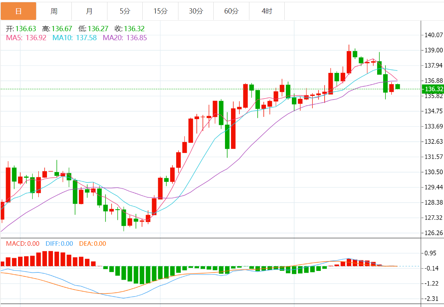Click the -0.14 MACD axis label
Image resolution: width=444 pixels, height=307 pixels.
tap(432, 268)
